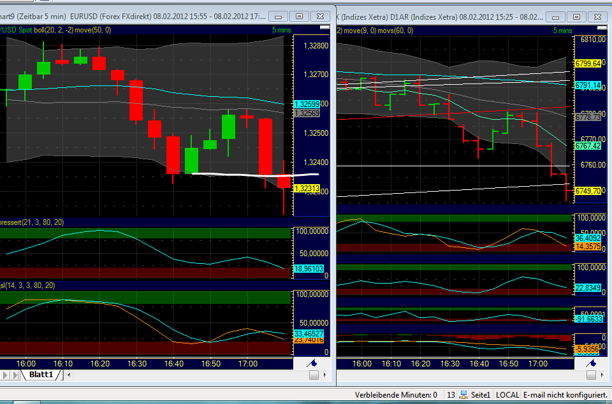Select the flag marker icon below the EURUSD chart
The width and height of the screenshot is (612, 404).
(312, 363)
